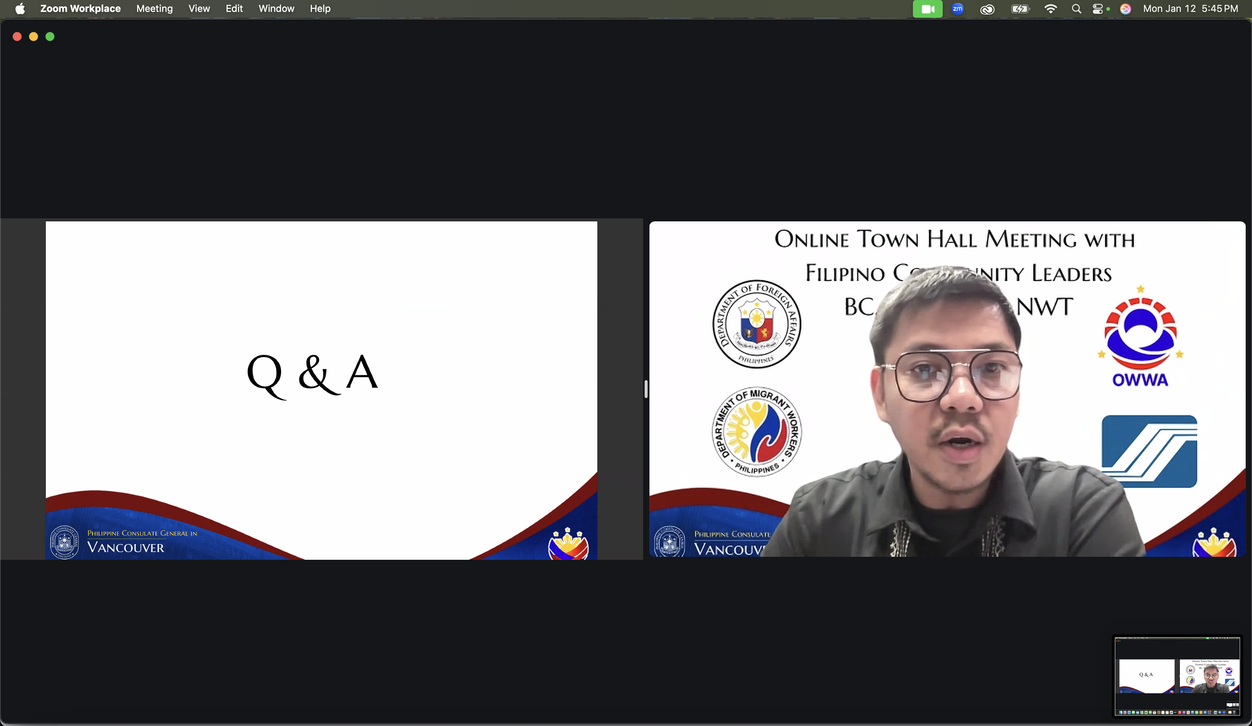The image size is (1252, 726).
Task: Open the Help menu
Action: click(320, 9)
